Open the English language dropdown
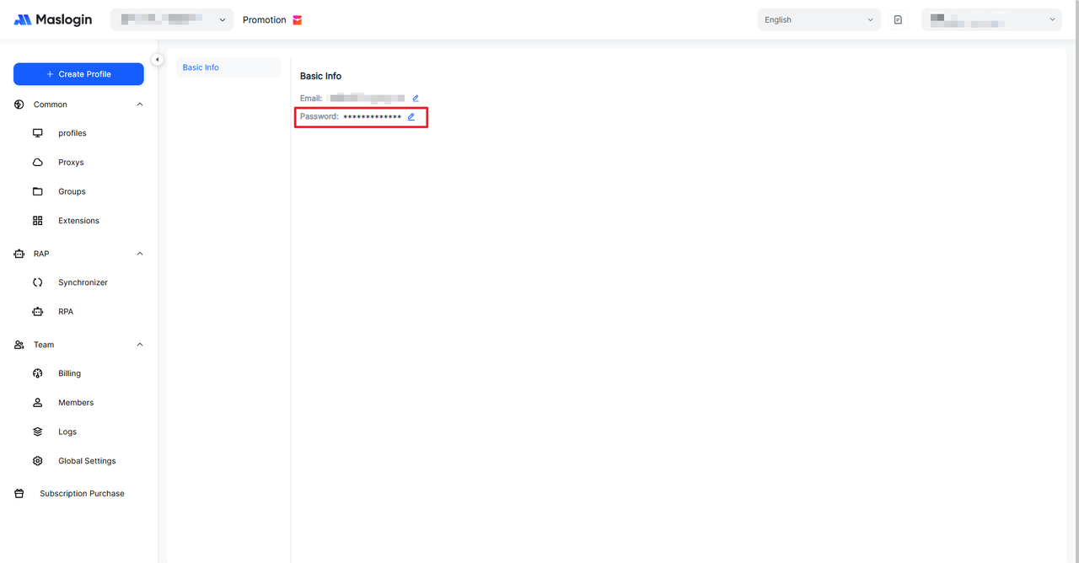The width and height of the screenshot is (1079, 563). pos(819,20)
